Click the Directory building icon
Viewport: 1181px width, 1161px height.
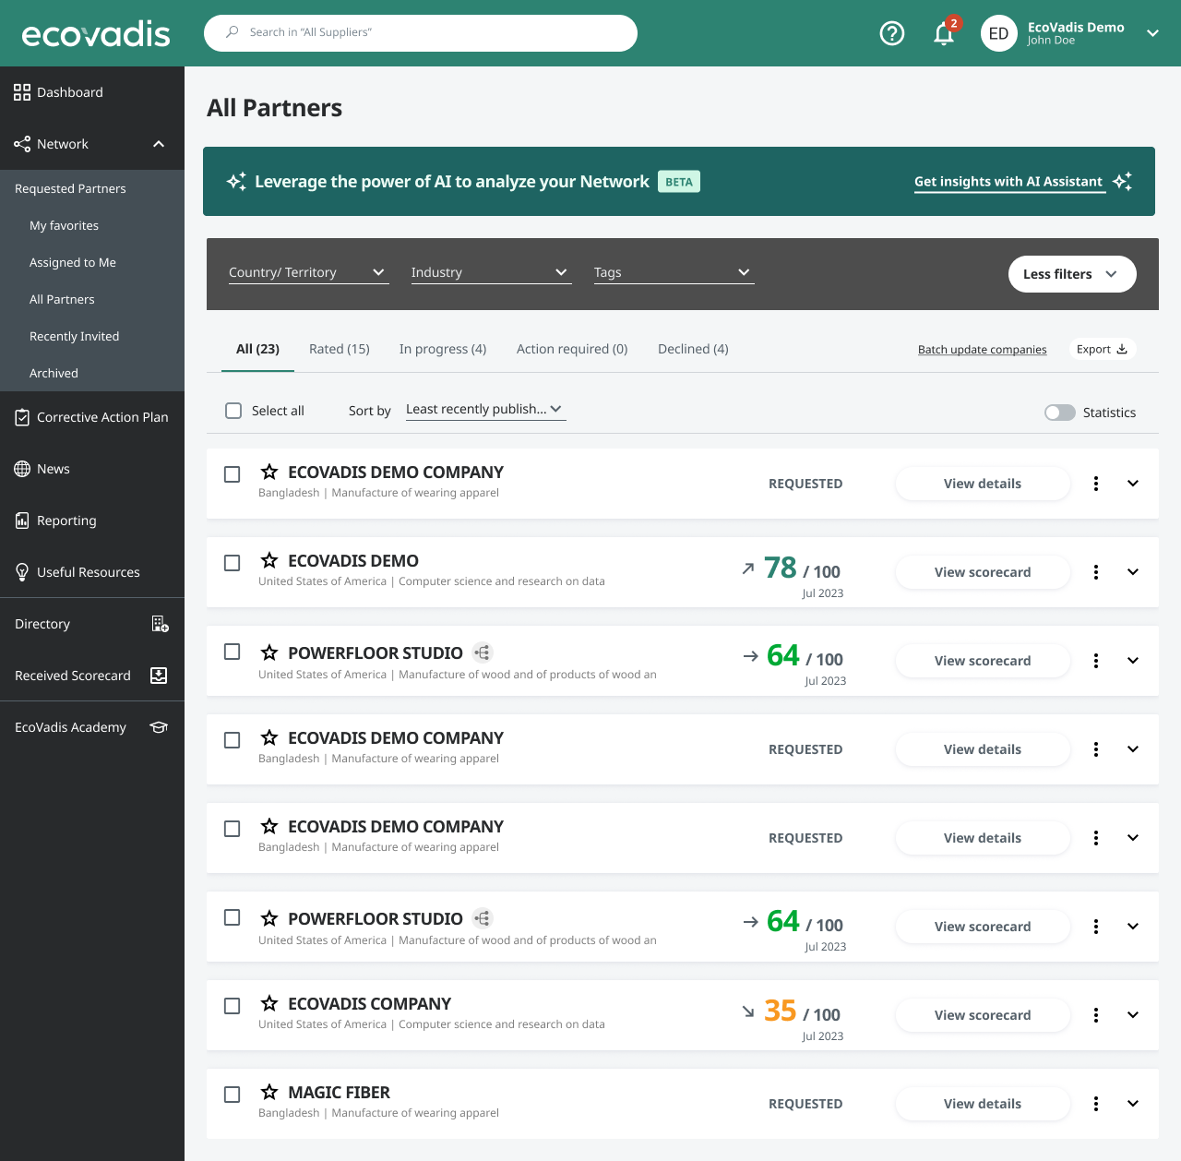(160, 624)
